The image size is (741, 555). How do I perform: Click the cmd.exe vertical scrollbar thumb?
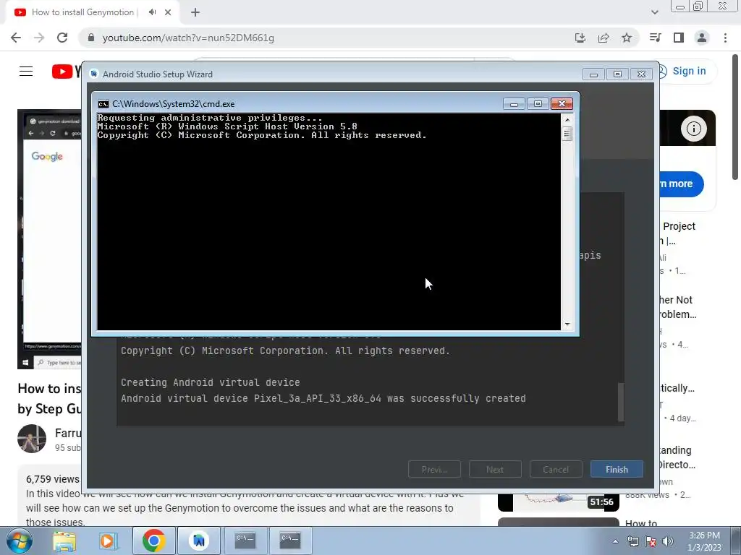[x=567, y=134]
